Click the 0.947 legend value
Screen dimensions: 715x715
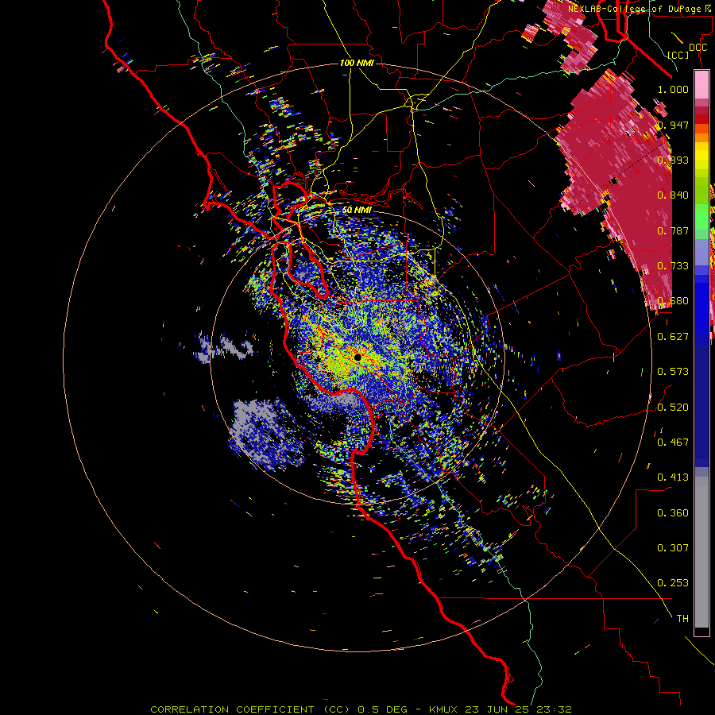tap(673, 125)
